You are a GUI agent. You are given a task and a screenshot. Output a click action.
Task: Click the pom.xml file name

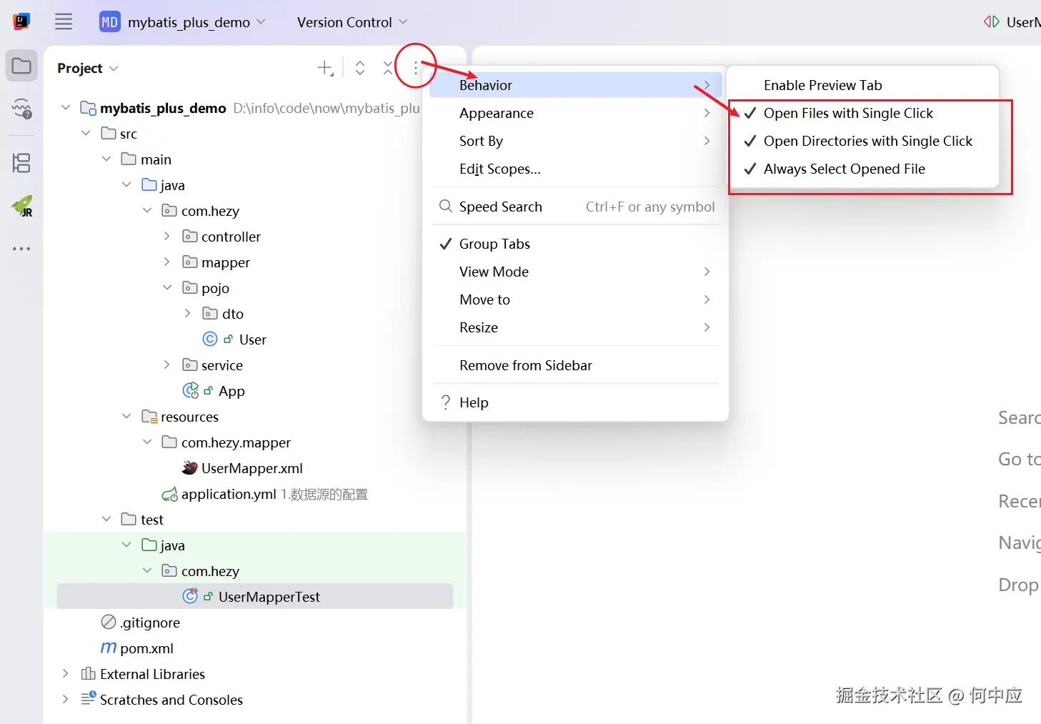[x=146, y=648]
